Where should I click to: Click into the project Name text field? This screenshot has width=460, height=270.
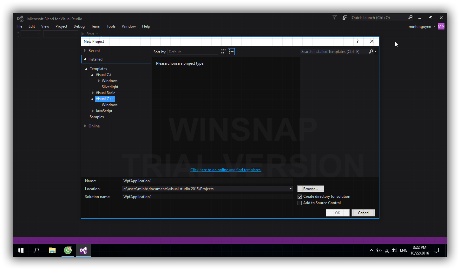(x=207, y=181)
